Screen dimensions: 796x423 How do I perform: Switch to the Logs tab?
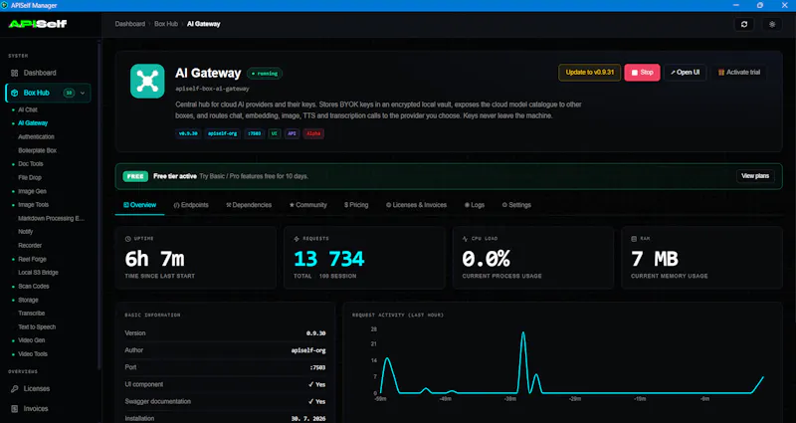coord(475,205)
